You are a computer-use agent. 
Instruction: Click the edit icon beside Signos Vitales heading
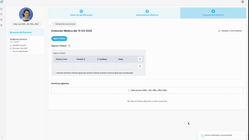click(x=69, y=46)
